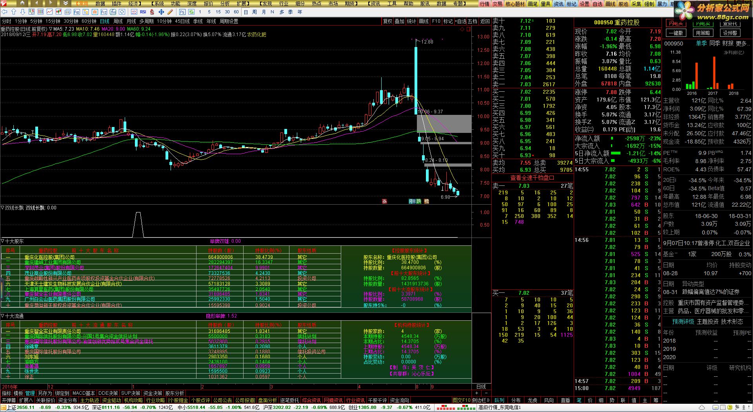The width and height of the screenshot is (753, 412).
Task: Click the red dollar sign toolbar icon
Action: [152, 12]
